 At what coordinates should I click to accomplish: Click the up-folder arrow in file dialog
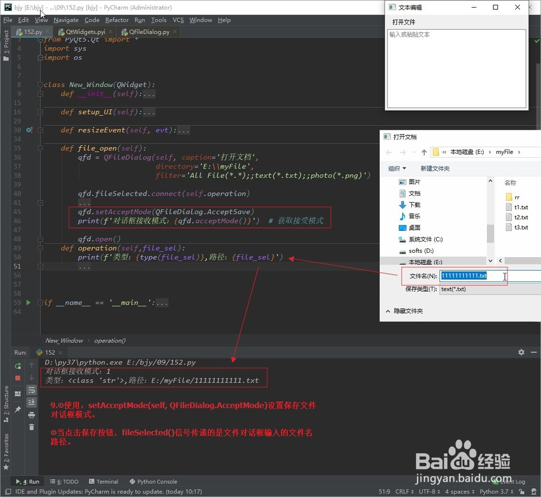(x=424, y=152)
